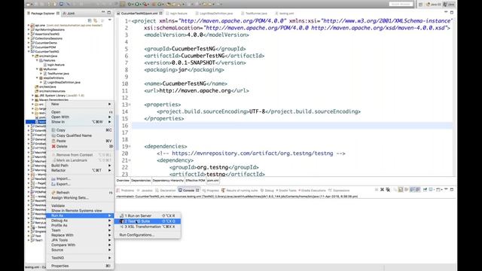Viewport: 482px width, 271px height.
Task: Open the Build Path submenu
Action: click(80, 166)
